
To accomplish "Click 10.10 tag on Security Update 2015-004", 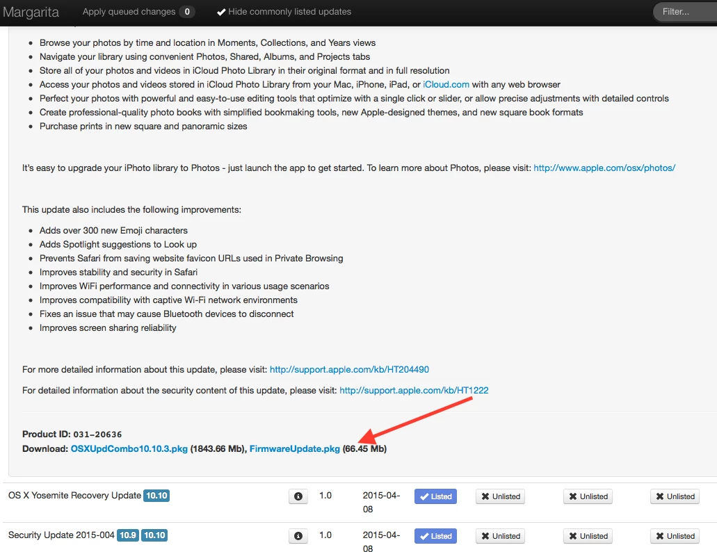I will 154,535.
